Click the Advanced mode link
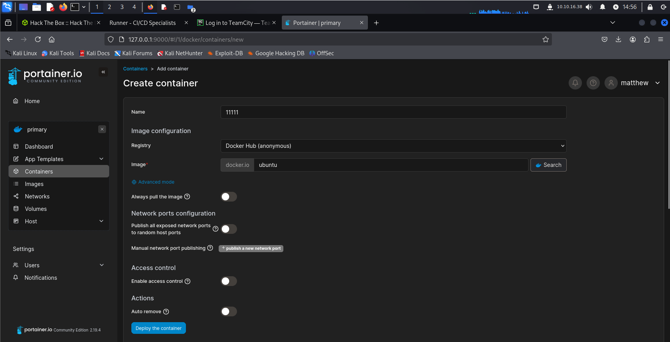 coord(156,182)
